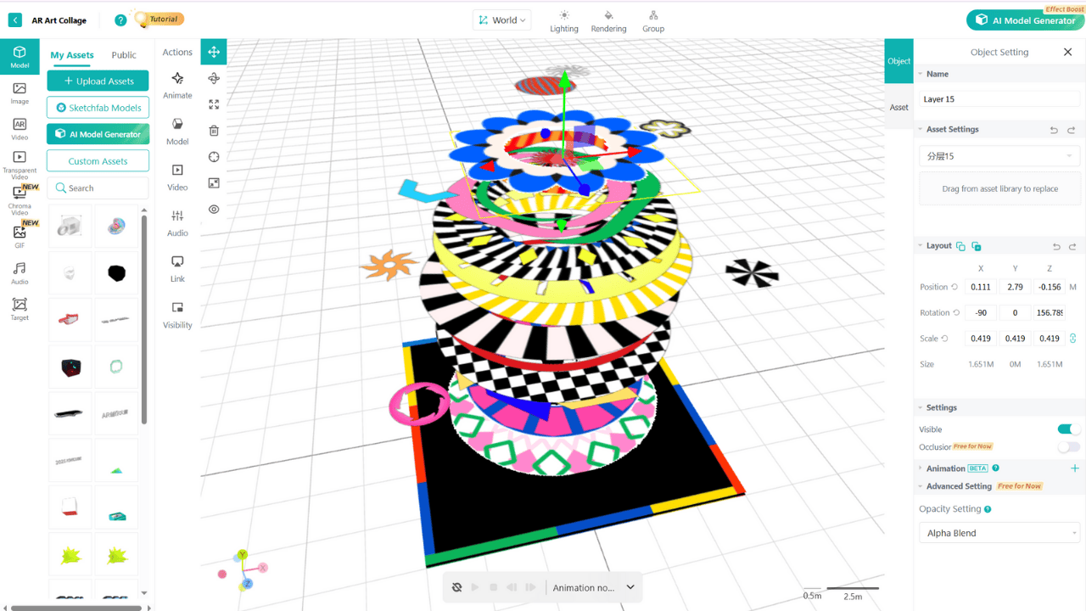Viewport: 1086px width, 611px height.
Task: Click the delete (trash) icon in viewport toolbar
Action: [213, 130]
